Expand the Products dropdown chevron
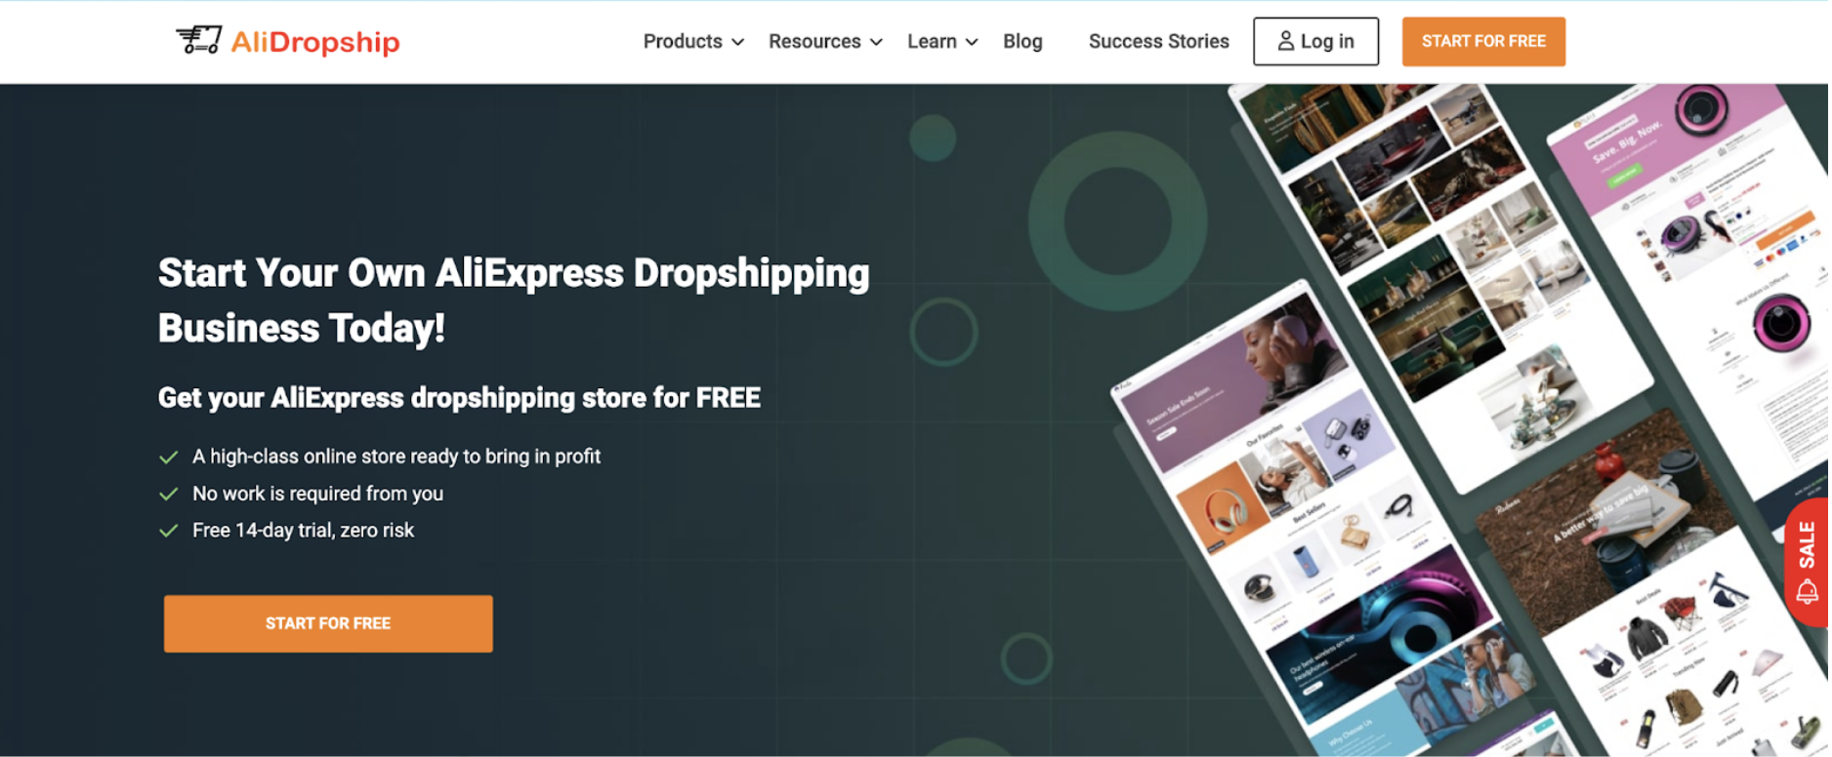This screenshot has width=1832, height=757. (x=738, y=42)
